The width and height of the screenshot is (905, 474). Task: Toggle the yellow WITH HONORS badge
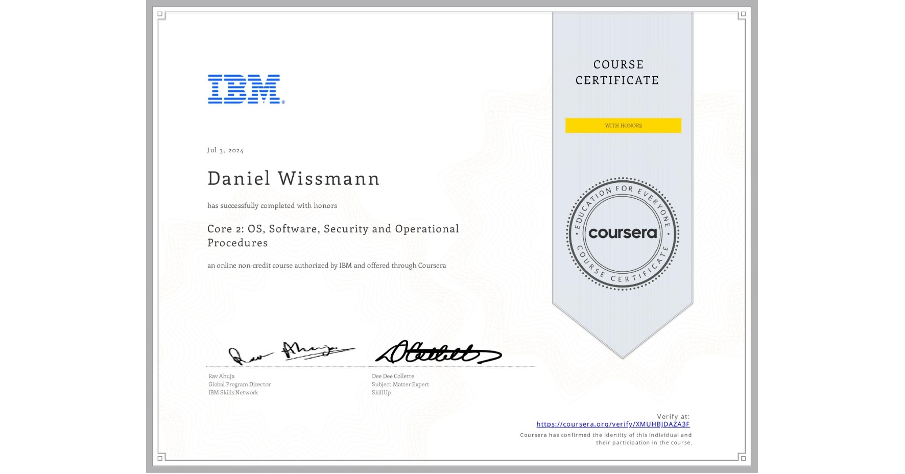click(x=623, y=125)
